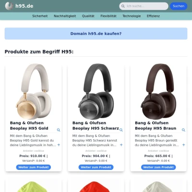Expand the Beoplay H95 Schwarz description with plus
The width and height of the screenshot is (192, 192).
point(121,145)
